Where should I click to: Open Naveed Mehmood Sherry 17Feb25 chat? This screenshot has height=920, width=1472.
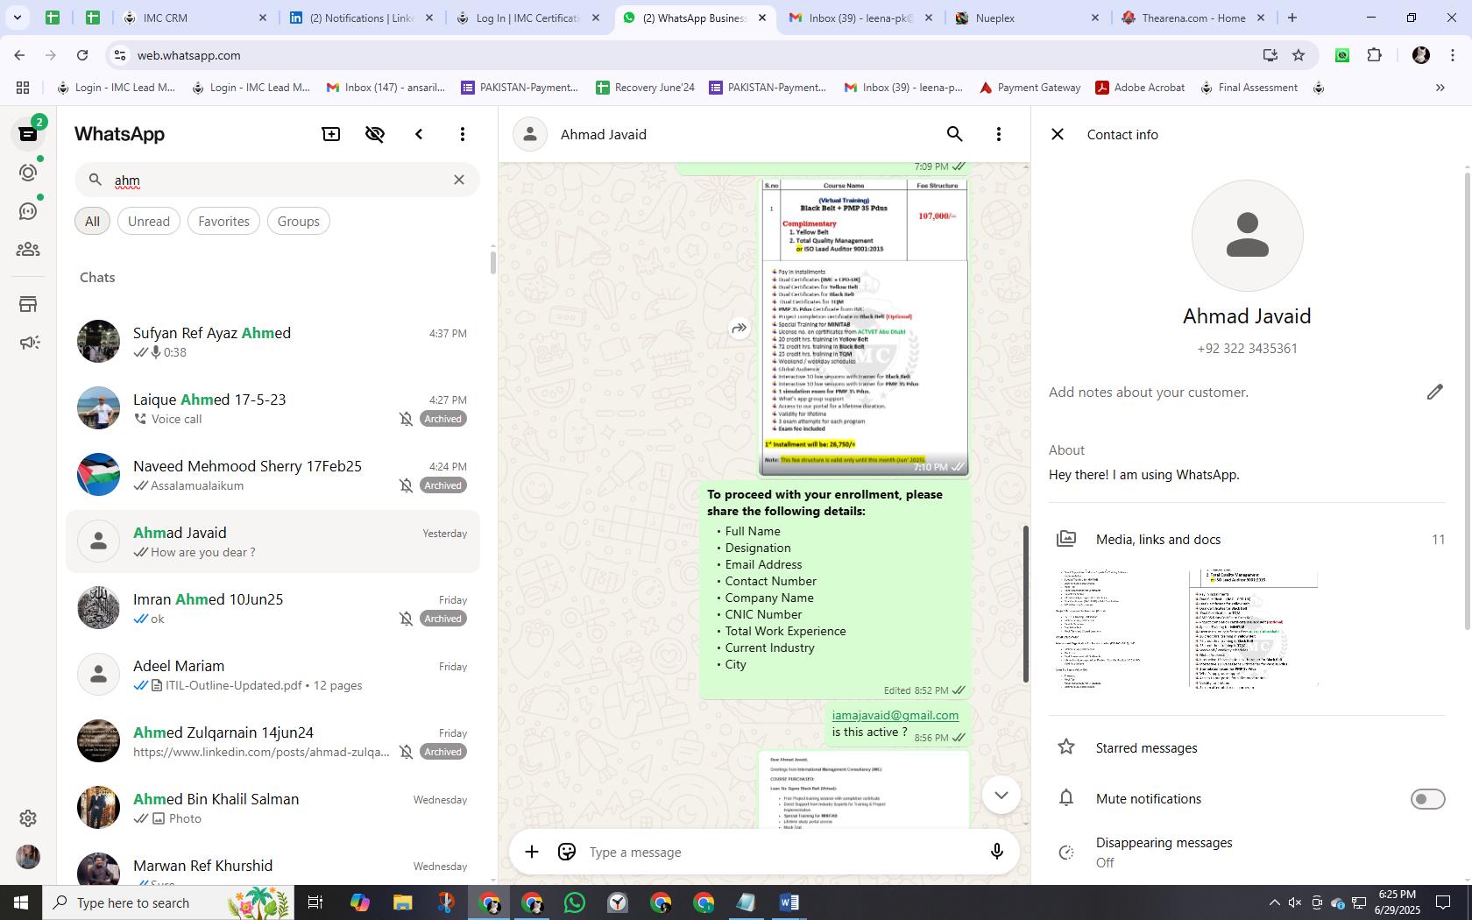273,475
